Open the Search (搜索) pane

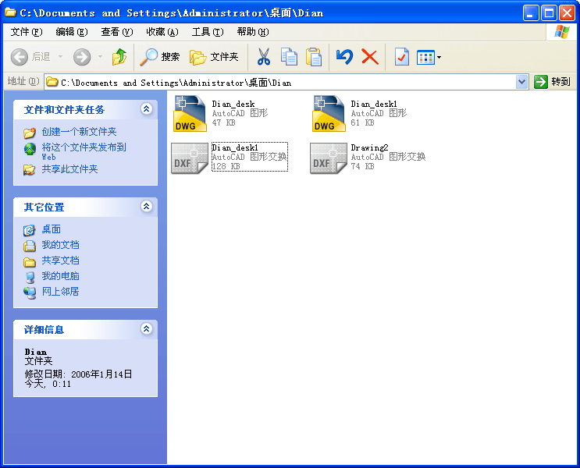[x=159, y=57]
